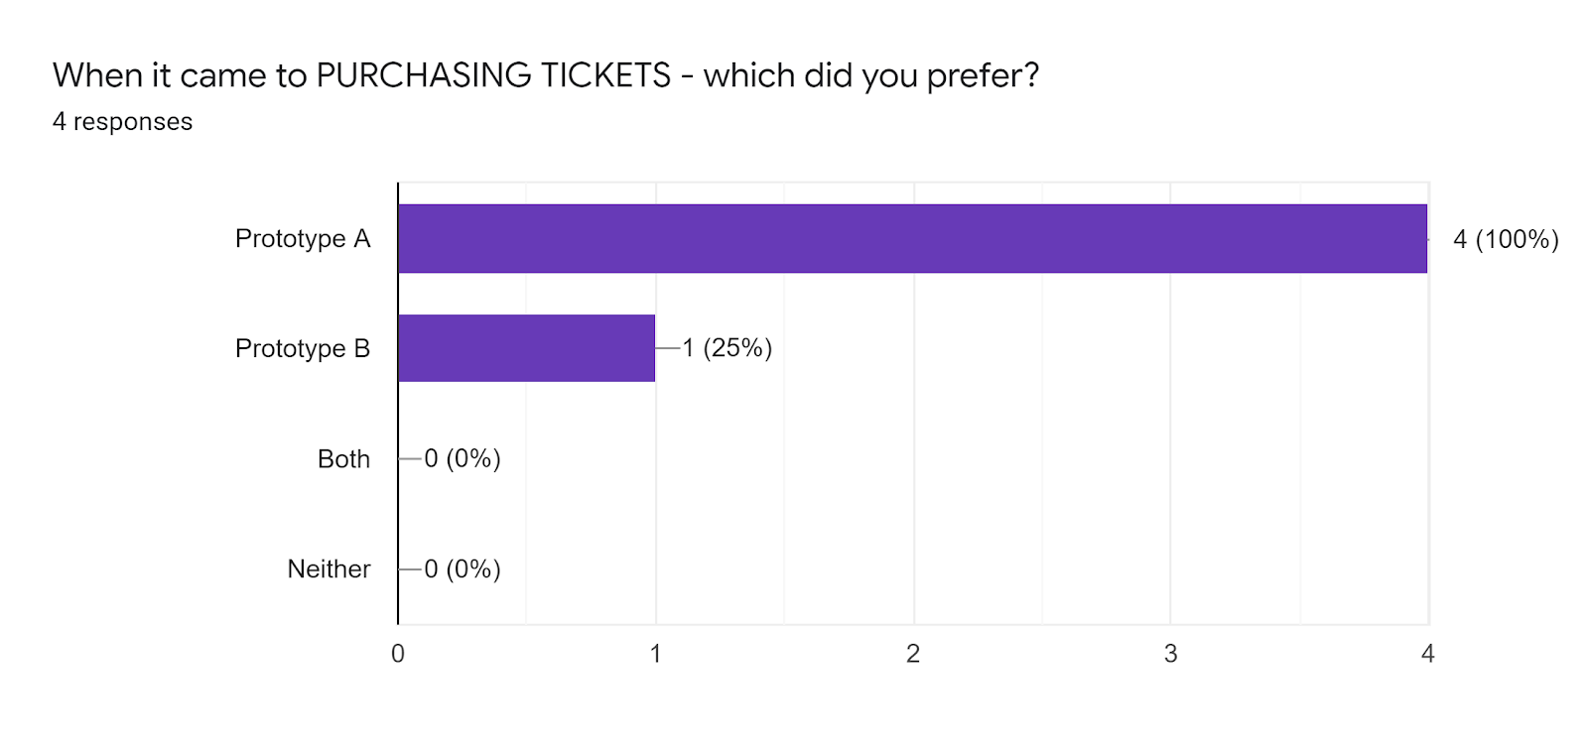
Task: Click the 4 (100%) data label
Action: coord(1506,239)
